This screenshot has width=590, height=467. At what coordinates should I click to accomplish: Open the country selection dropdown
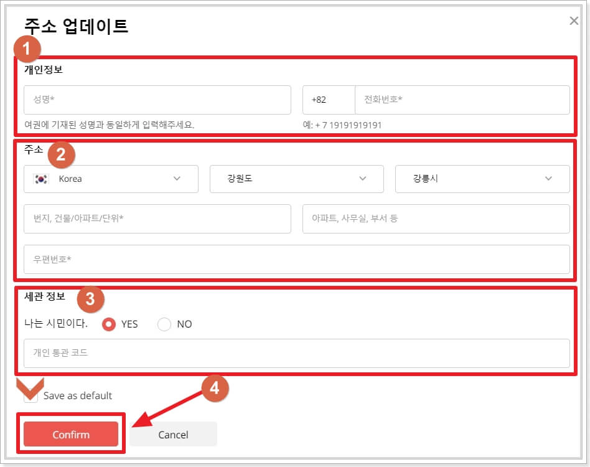click(111, 179)
